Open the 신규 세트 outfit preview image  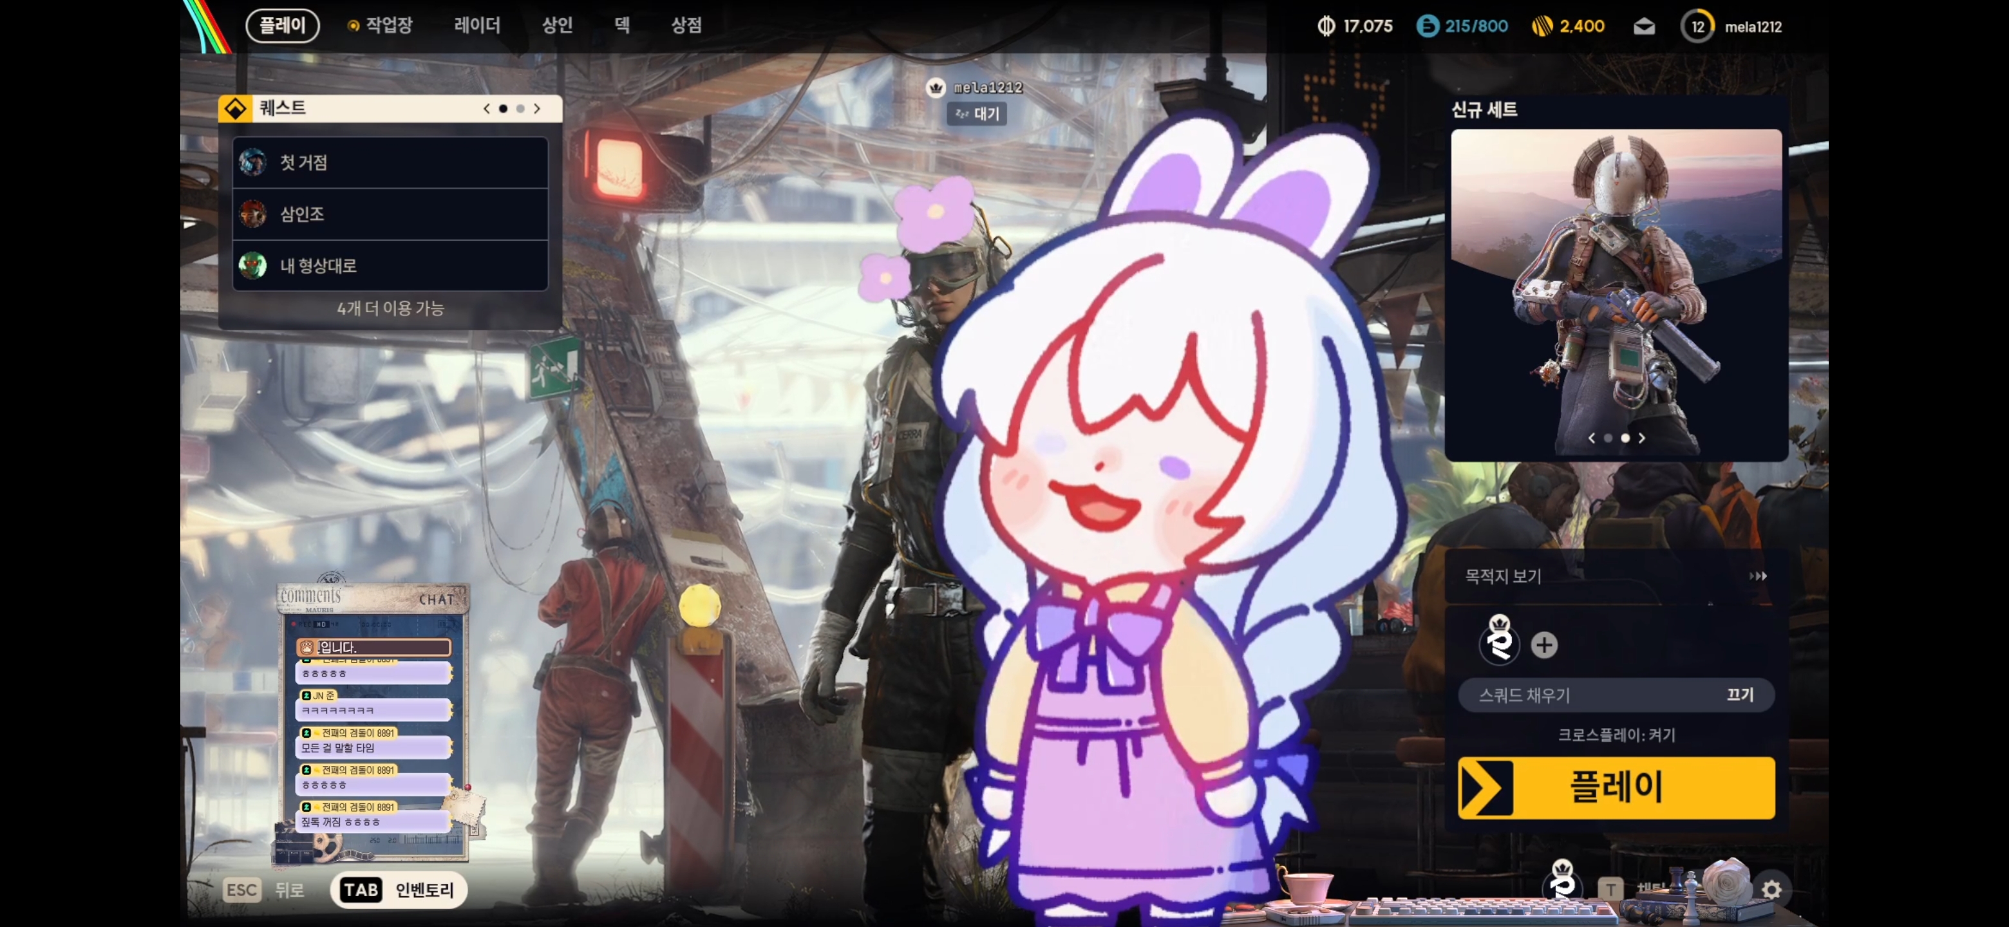(1616, 292)
